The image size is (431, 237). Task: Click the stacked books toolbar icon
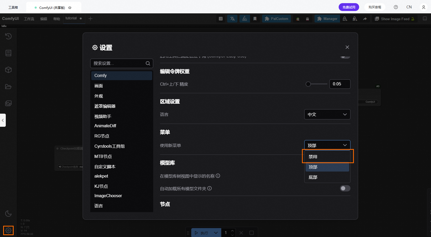(298, 19)
